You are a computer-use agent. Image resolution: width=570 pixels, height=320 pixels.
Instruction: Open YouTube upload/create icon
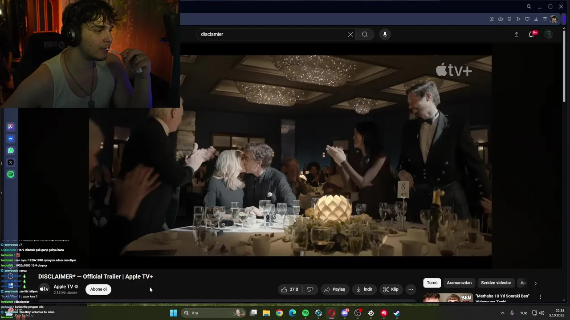517,34
